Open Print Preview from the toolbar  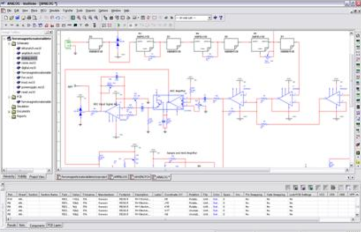pyautogui.click(x=35, y=18)
